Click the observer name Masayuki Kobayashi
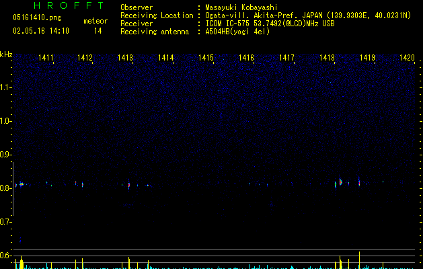 point(241,7)
